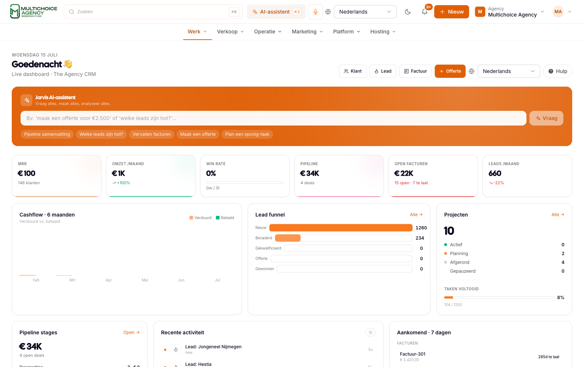Open the Factuur-301 upcoming invoice

point(480,357)
